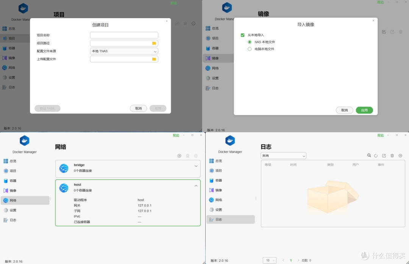Click 取消 in the 创建项目 dialog
Screen dimensions: 409x264
coord(139,109)
